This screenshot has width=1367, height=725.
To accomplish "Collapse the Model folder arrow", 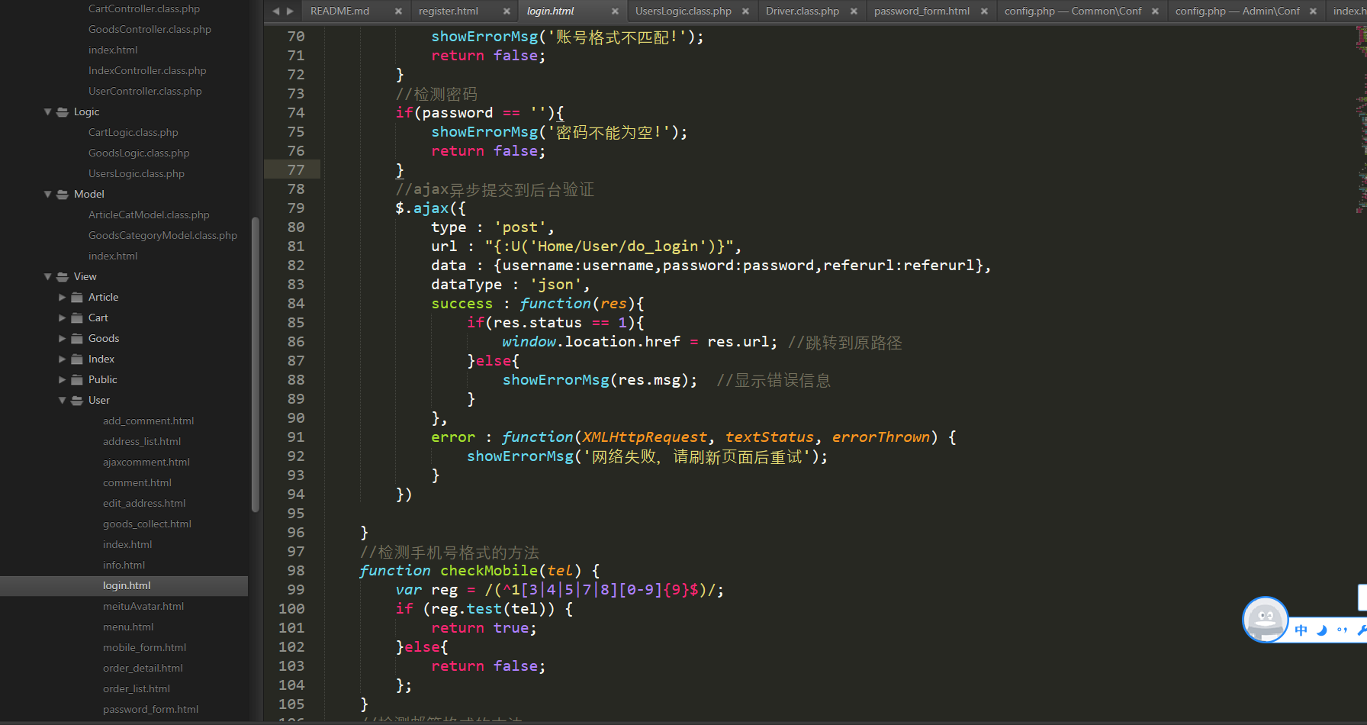I will [48, 194].
